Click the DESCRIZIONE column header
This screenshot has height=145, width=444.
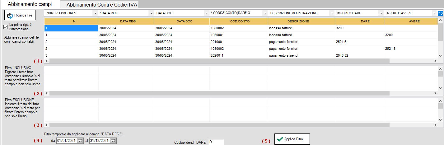[301, 21]
